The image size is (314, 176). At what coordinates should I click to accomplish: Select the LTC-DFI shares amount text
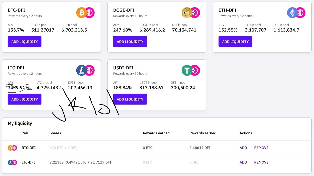(x=81, y=162)
